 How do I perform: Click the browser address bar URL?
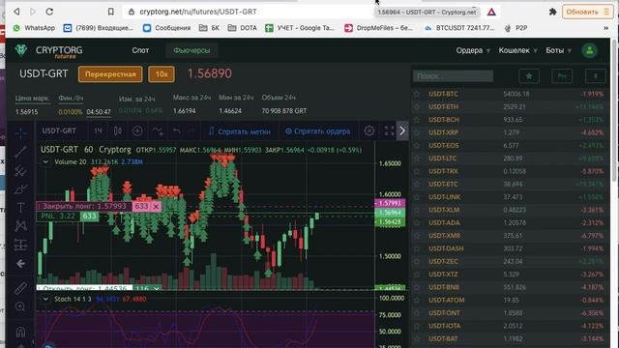coord(197,12)
